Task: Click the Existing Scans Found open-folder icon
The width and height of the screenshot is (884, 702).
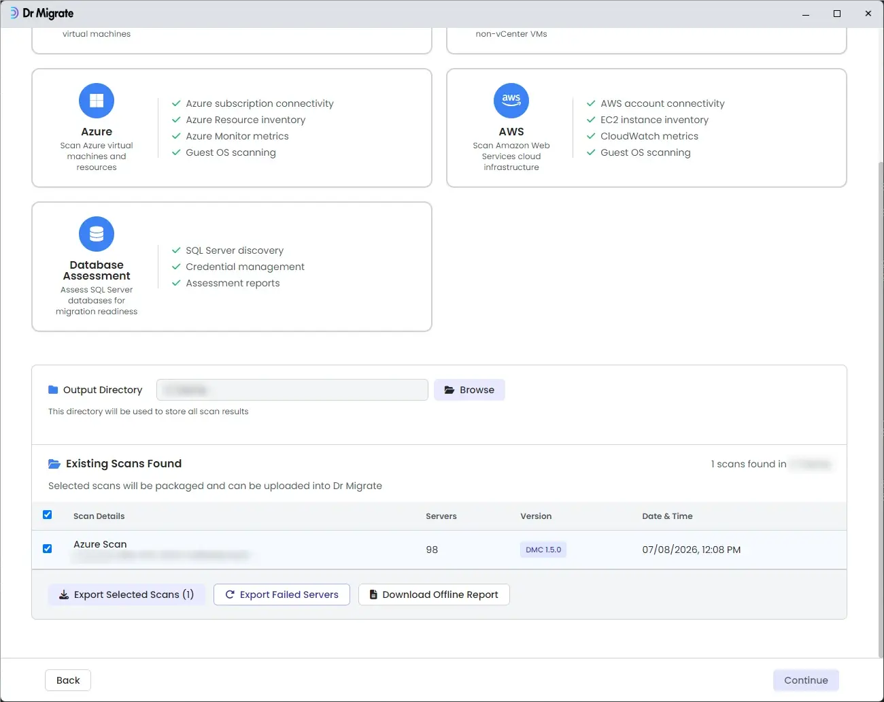Action: click(x=54, y=464)
